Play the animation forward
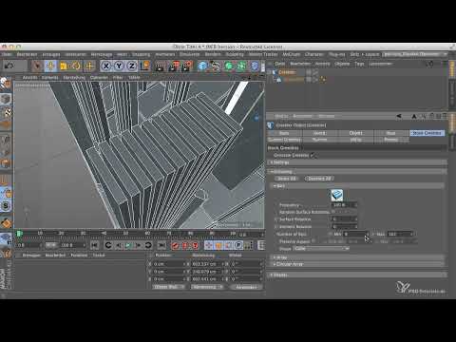The image size is (456, 342). tap(128, 245)
